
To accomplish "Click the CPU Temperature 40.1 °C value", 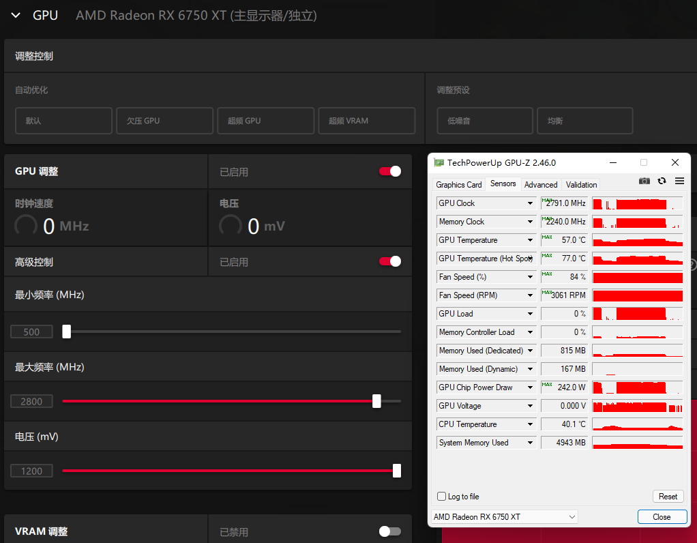I will click(565, 425).
